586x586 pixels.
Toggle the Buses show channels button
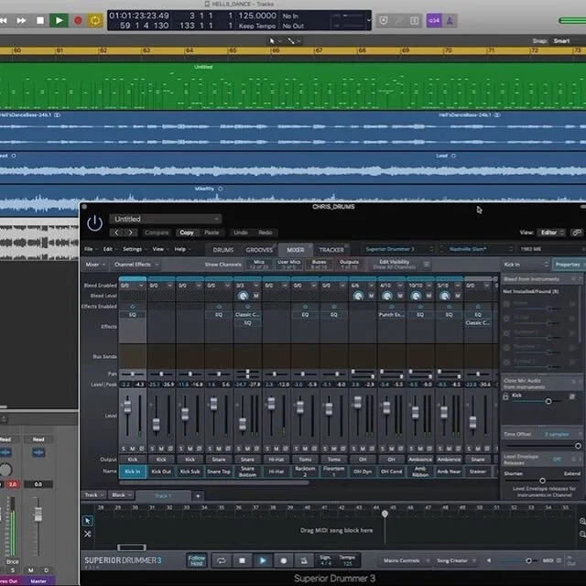[x=320, y=265]
